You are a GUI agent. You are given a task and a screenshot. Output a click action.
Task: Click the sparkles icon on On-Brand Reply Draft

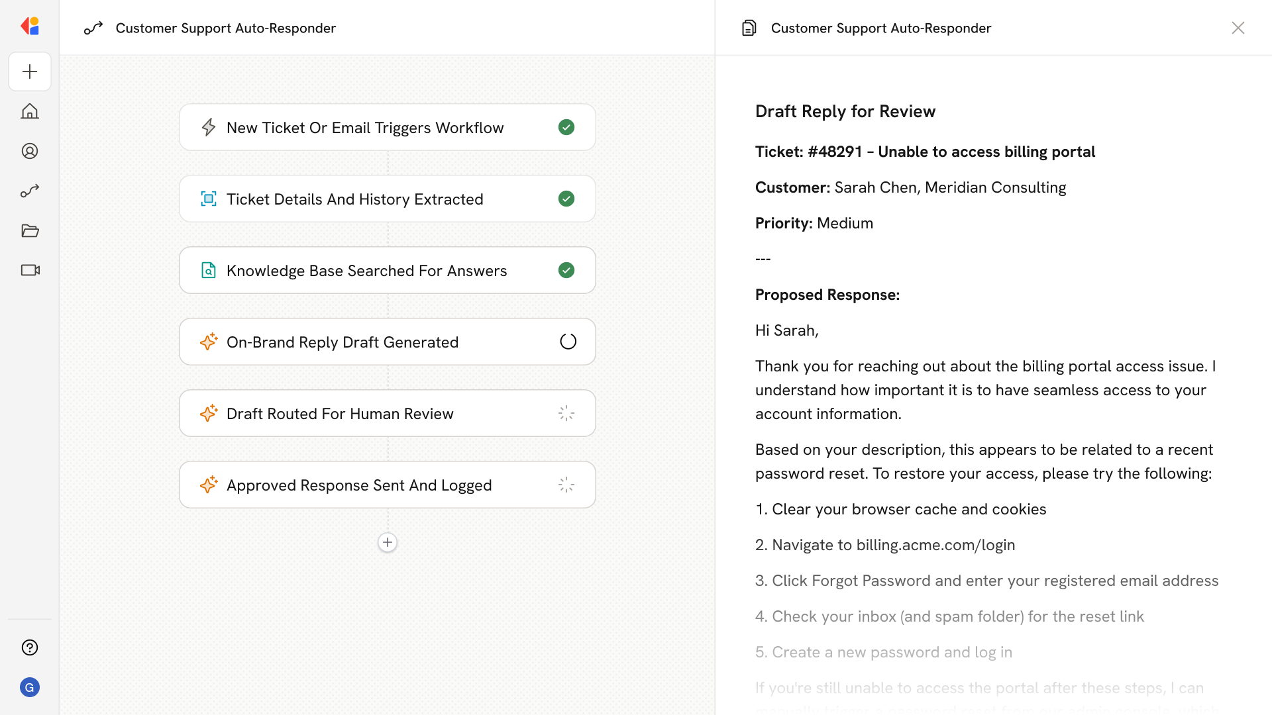(209, 342)
